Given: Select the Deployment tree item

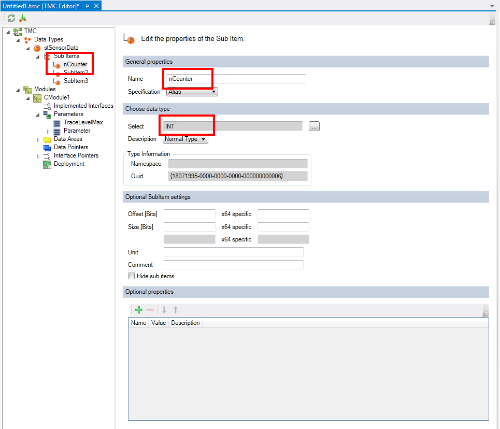Looking at the screenshot, I should (69, 164).
